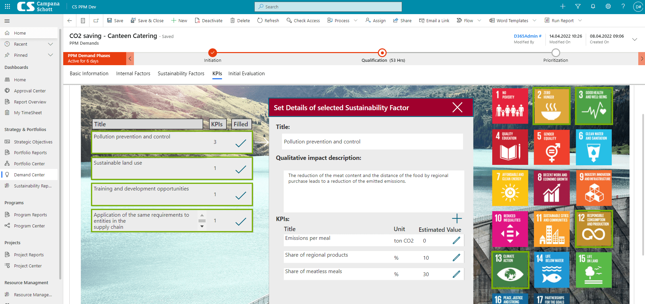Add a new KPI with plus icon
Image resolution: width=645 pixels, height=304 pixels.
coord(457,219)
